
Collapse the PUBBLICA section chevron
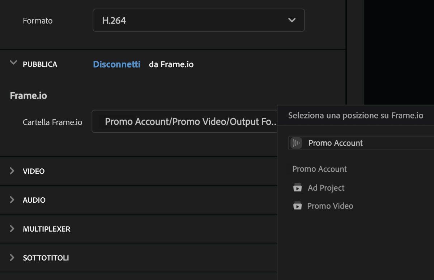pos(13,63)
